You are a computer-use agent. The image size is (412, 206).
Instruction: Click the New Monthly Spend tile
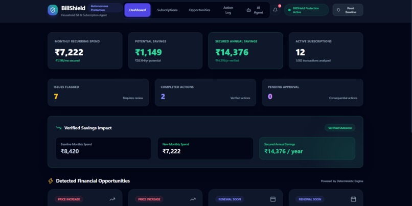[x=205, y=148]
